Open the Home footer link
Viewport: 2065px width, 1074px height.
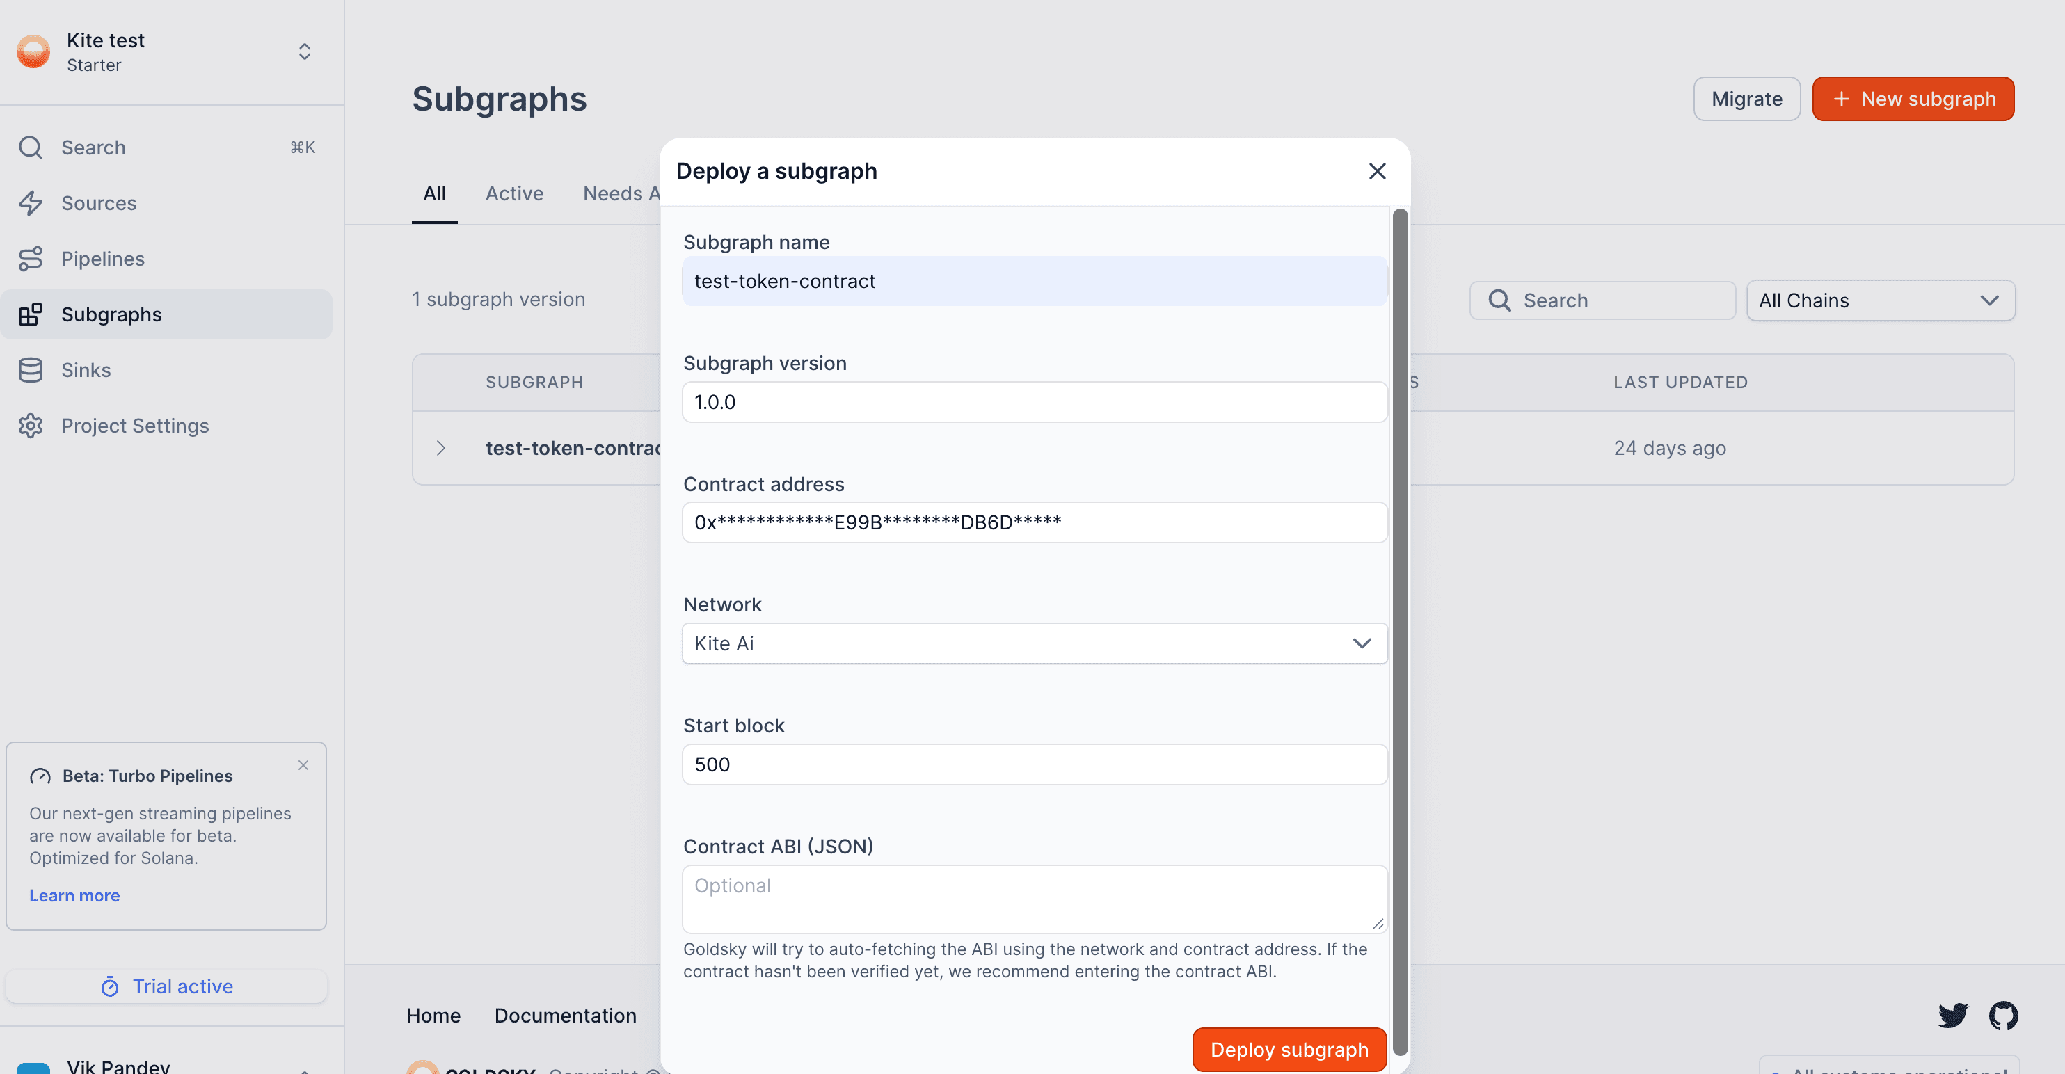[433, 1016]
